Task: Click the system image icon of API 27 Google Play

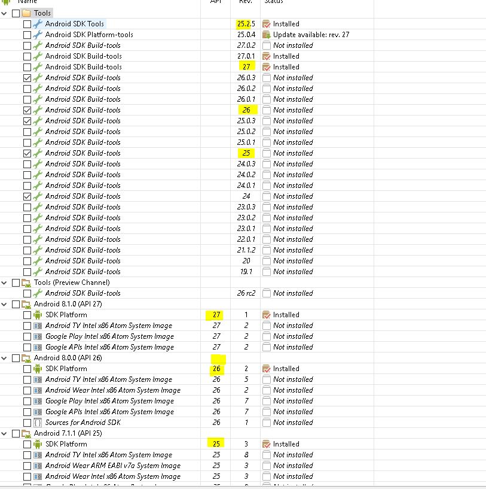Action: coord(38,337)
